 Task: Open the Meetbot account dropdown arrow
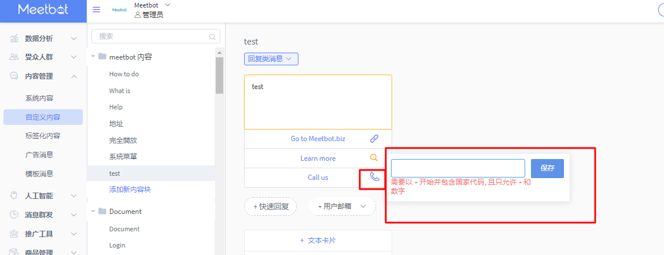(167, 5)
